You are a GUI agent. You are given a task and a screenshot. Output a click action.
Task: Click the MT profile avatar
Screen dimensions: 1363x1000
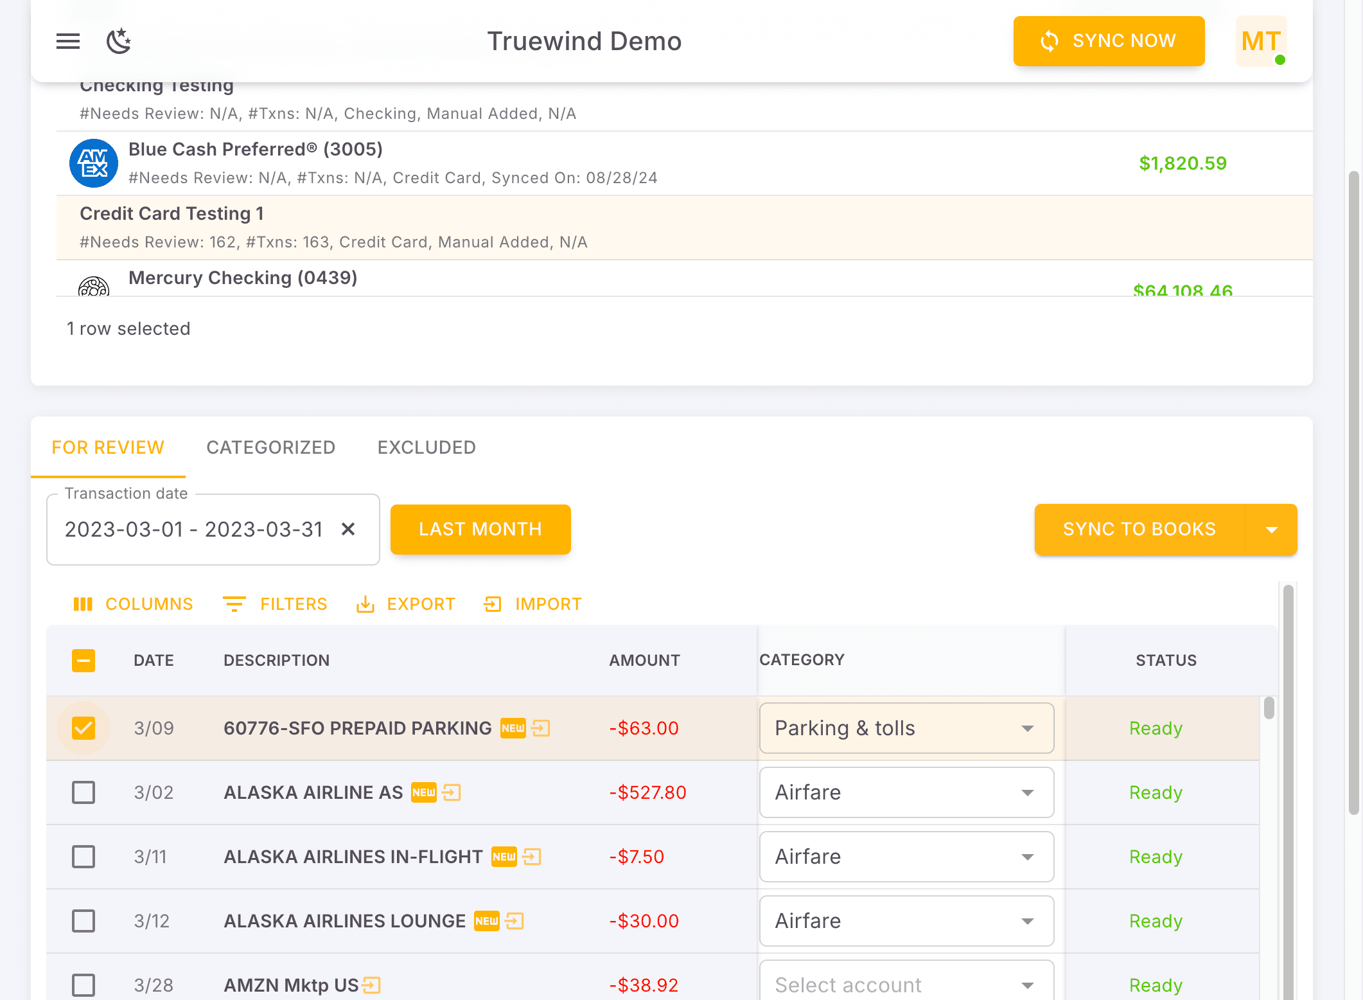(1260, 41)
